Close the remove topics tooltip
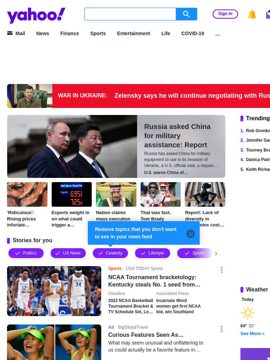Screen dimensions: 270x360 [x=191, y=234]
